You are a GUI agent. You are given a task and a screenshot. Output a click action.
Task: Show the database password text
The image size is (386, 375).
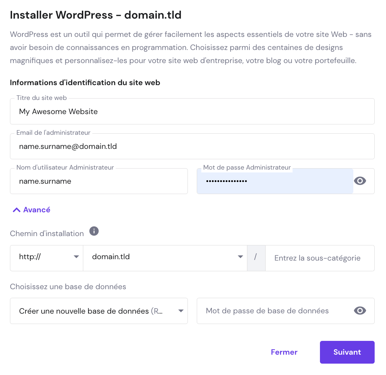point(360,311)
